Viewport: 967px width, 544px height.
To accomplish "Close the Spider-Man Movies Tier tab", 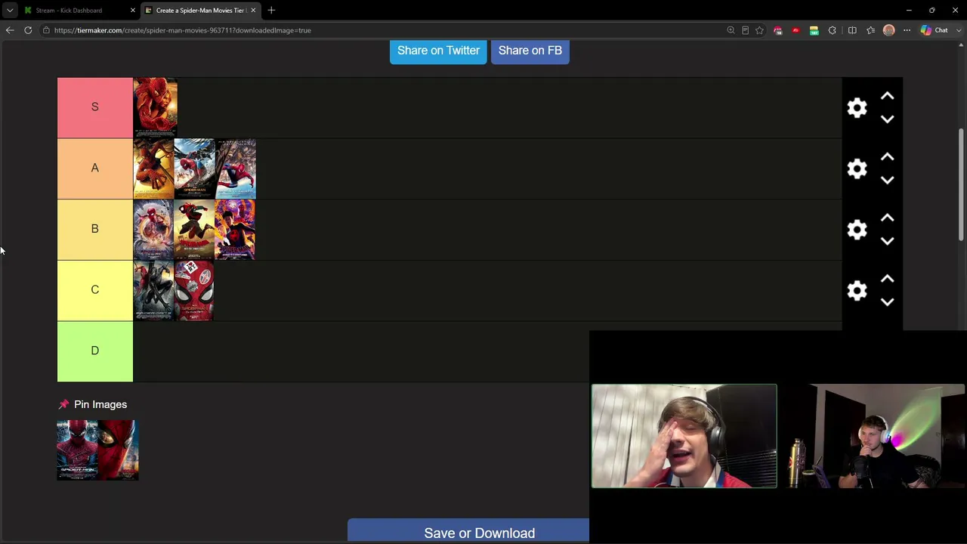I will point(253,10).
